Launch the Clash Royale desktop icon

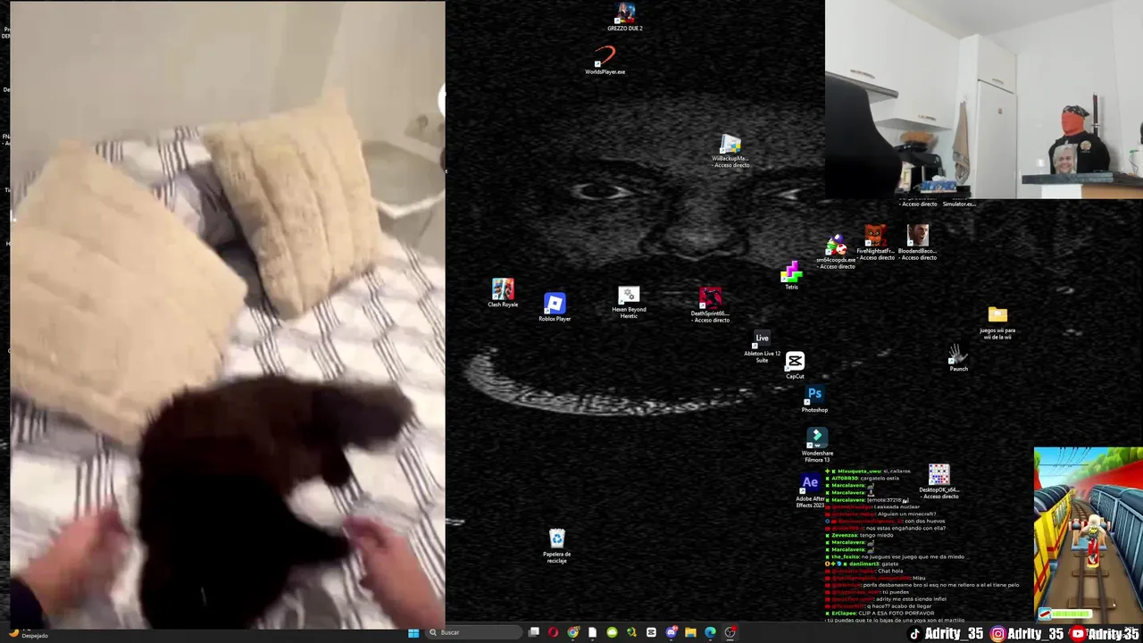point(503,293)
